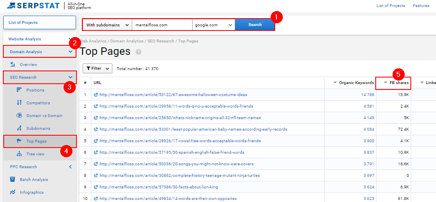Expand the PPC Research section

coord(70,167)
